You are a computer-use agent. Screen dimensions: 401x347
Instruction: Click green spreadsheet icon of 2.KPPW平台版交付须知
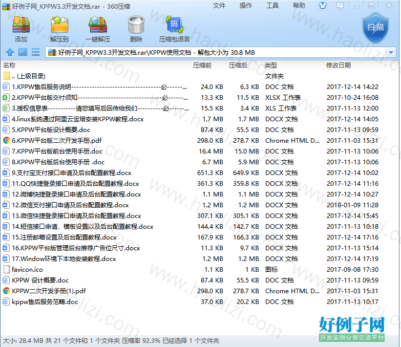click(x=6, y=98)
